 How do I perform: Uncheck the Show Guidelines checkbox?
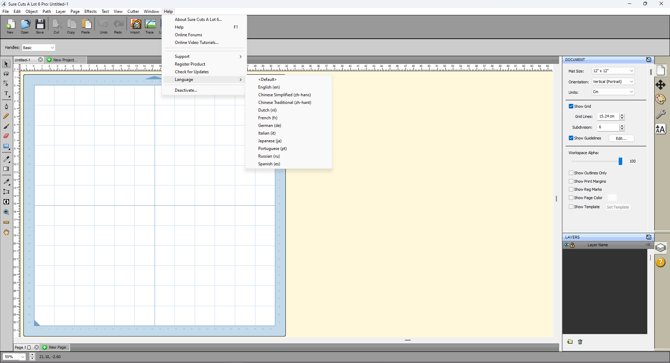pos(571,138)
